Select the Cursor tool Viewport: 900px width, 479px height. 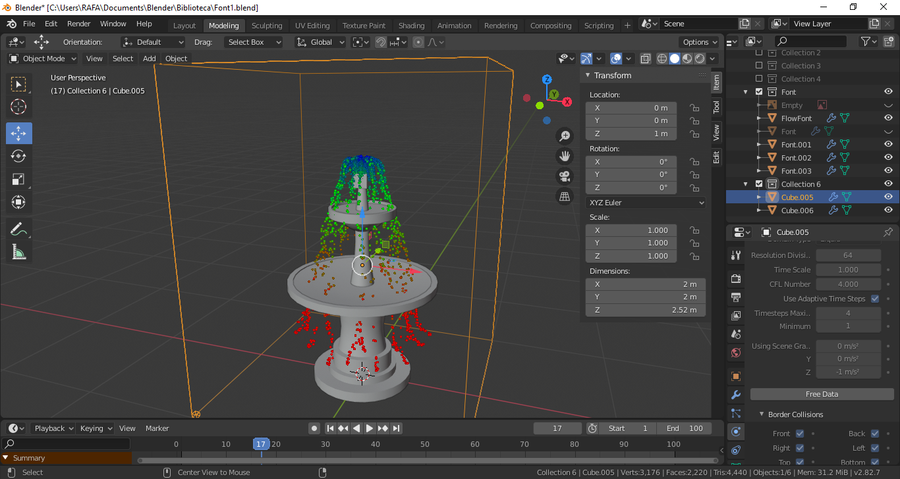tap(18, 107)
